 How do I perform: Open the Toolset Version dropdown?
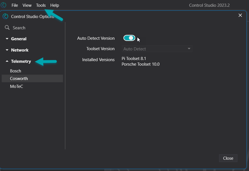point(157,49)
